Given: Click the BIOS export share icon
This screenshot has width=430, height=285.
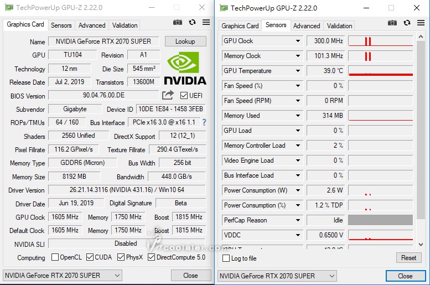Looking at the screenshot, I should click(x=168, y=95).
